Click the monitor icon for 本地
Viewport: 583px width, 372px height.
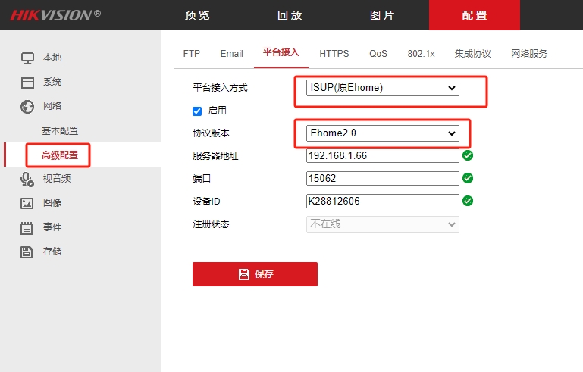pos(27,58)
